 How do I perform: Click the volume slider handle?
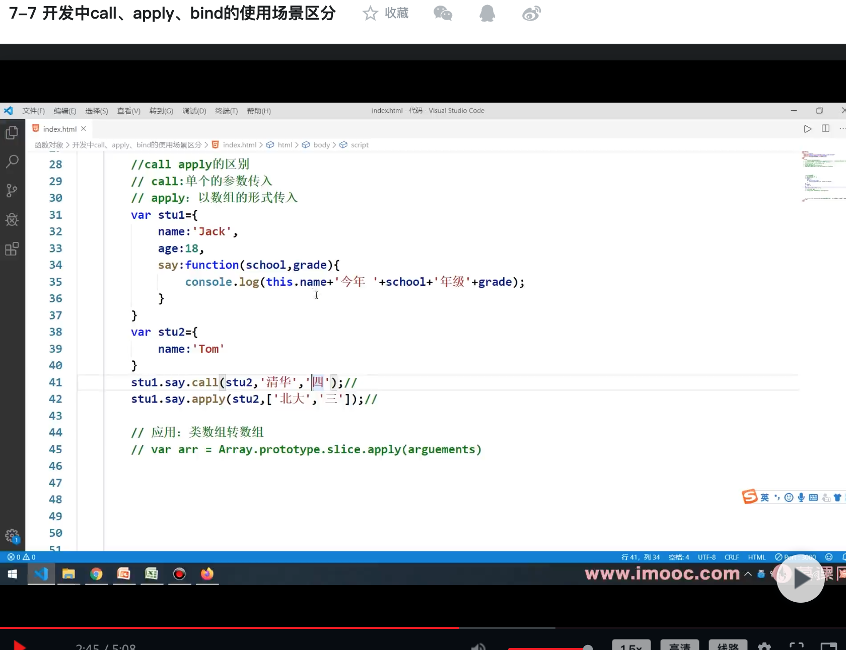[x=588, y=647]
